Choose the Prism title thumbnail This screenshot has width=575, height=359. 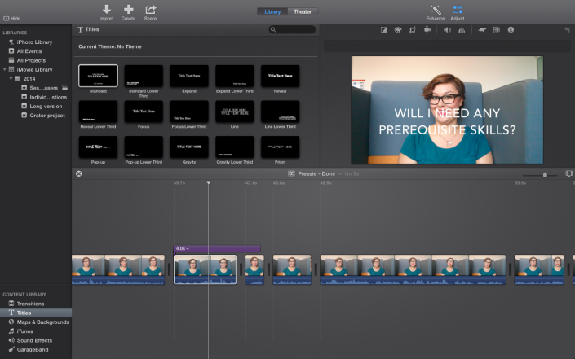280,147
